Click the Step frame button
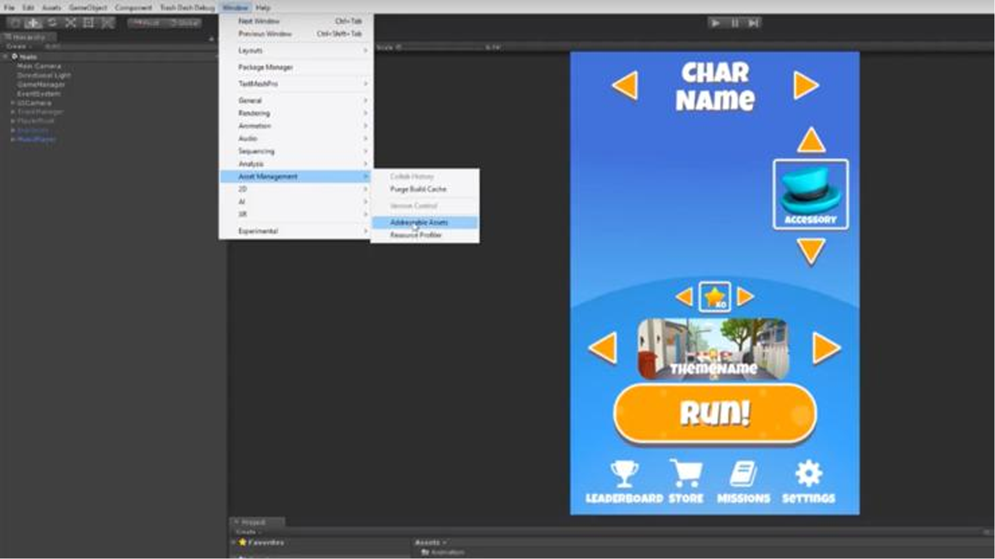The height and width of the screenshot is (559, 995). point(753,23)
